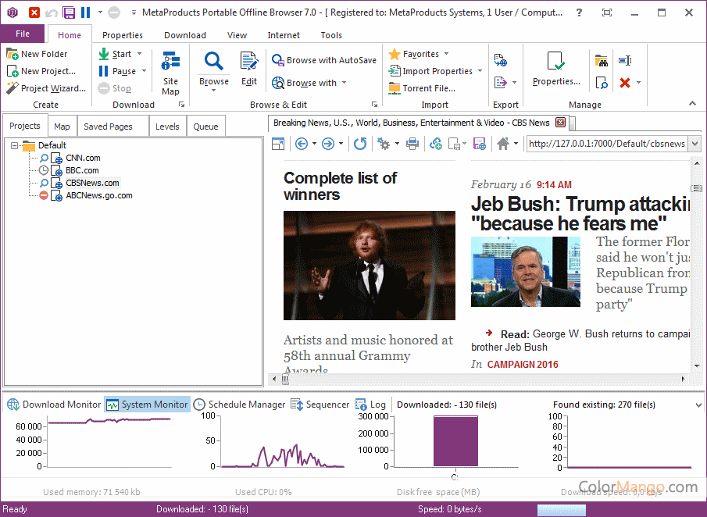Click the Home icon in browser toolbar
This screenshot has height=517, width=707.
(503, 144)
